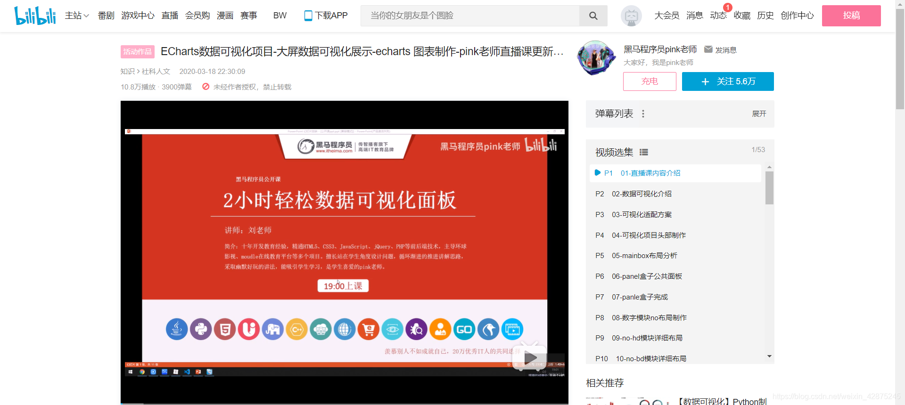Click the currently playing indicator on P1
The width and height of the screenshot is (905, 405).
click(598, 173)
